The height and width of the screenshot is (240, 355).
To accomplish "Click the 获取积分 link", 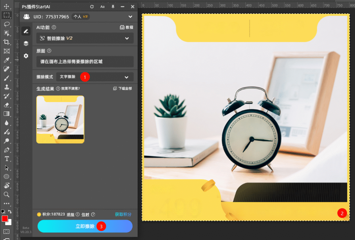I will point(123,214).
